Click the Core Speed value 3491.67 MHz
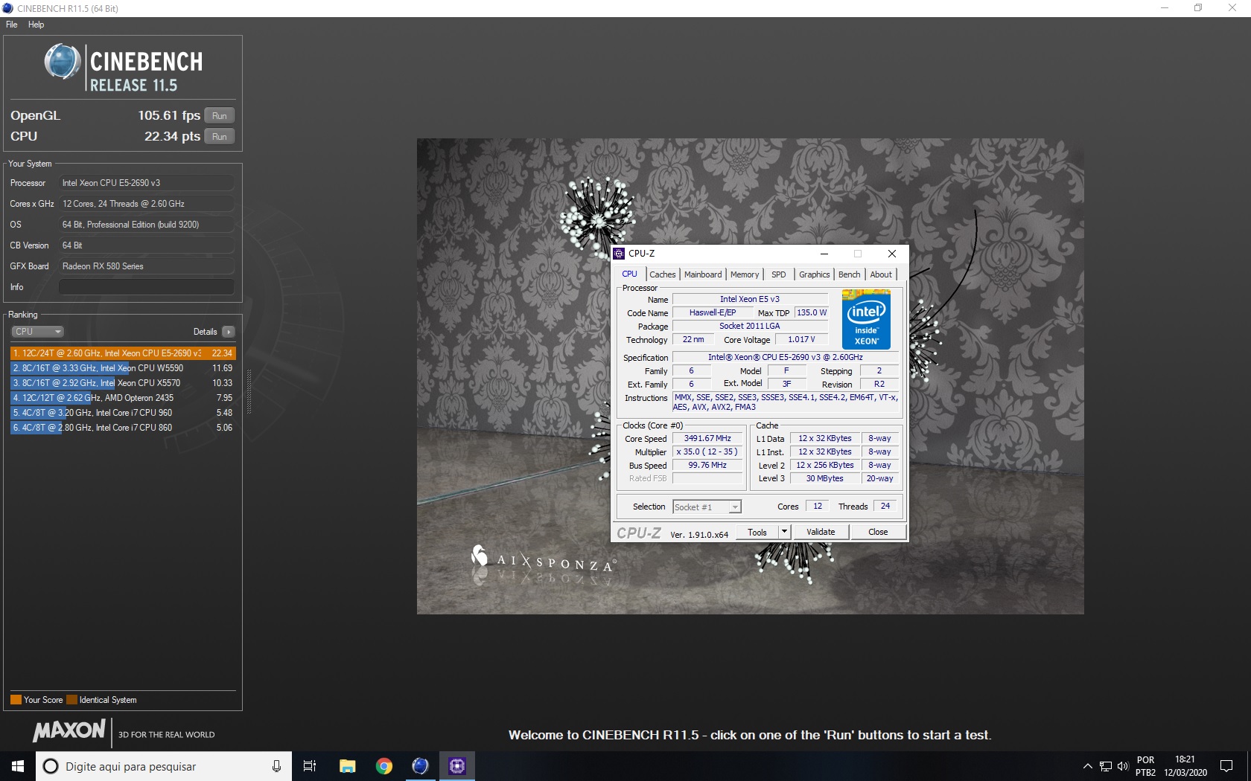The image size is (1251, 781). pos(707,439)
